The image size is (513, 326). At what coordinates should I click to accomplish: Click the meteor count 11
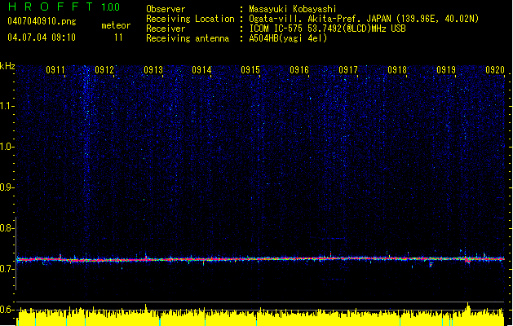pos(118,37)
